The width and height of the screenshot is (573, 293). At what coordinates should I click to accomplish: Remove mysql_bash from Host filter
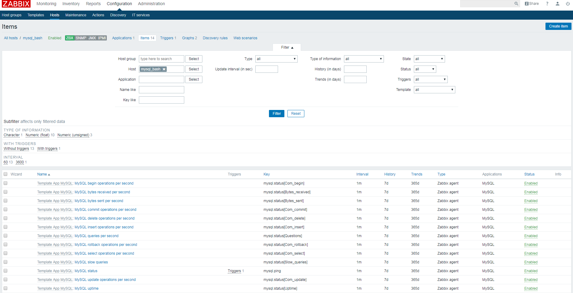click(164, 69)
